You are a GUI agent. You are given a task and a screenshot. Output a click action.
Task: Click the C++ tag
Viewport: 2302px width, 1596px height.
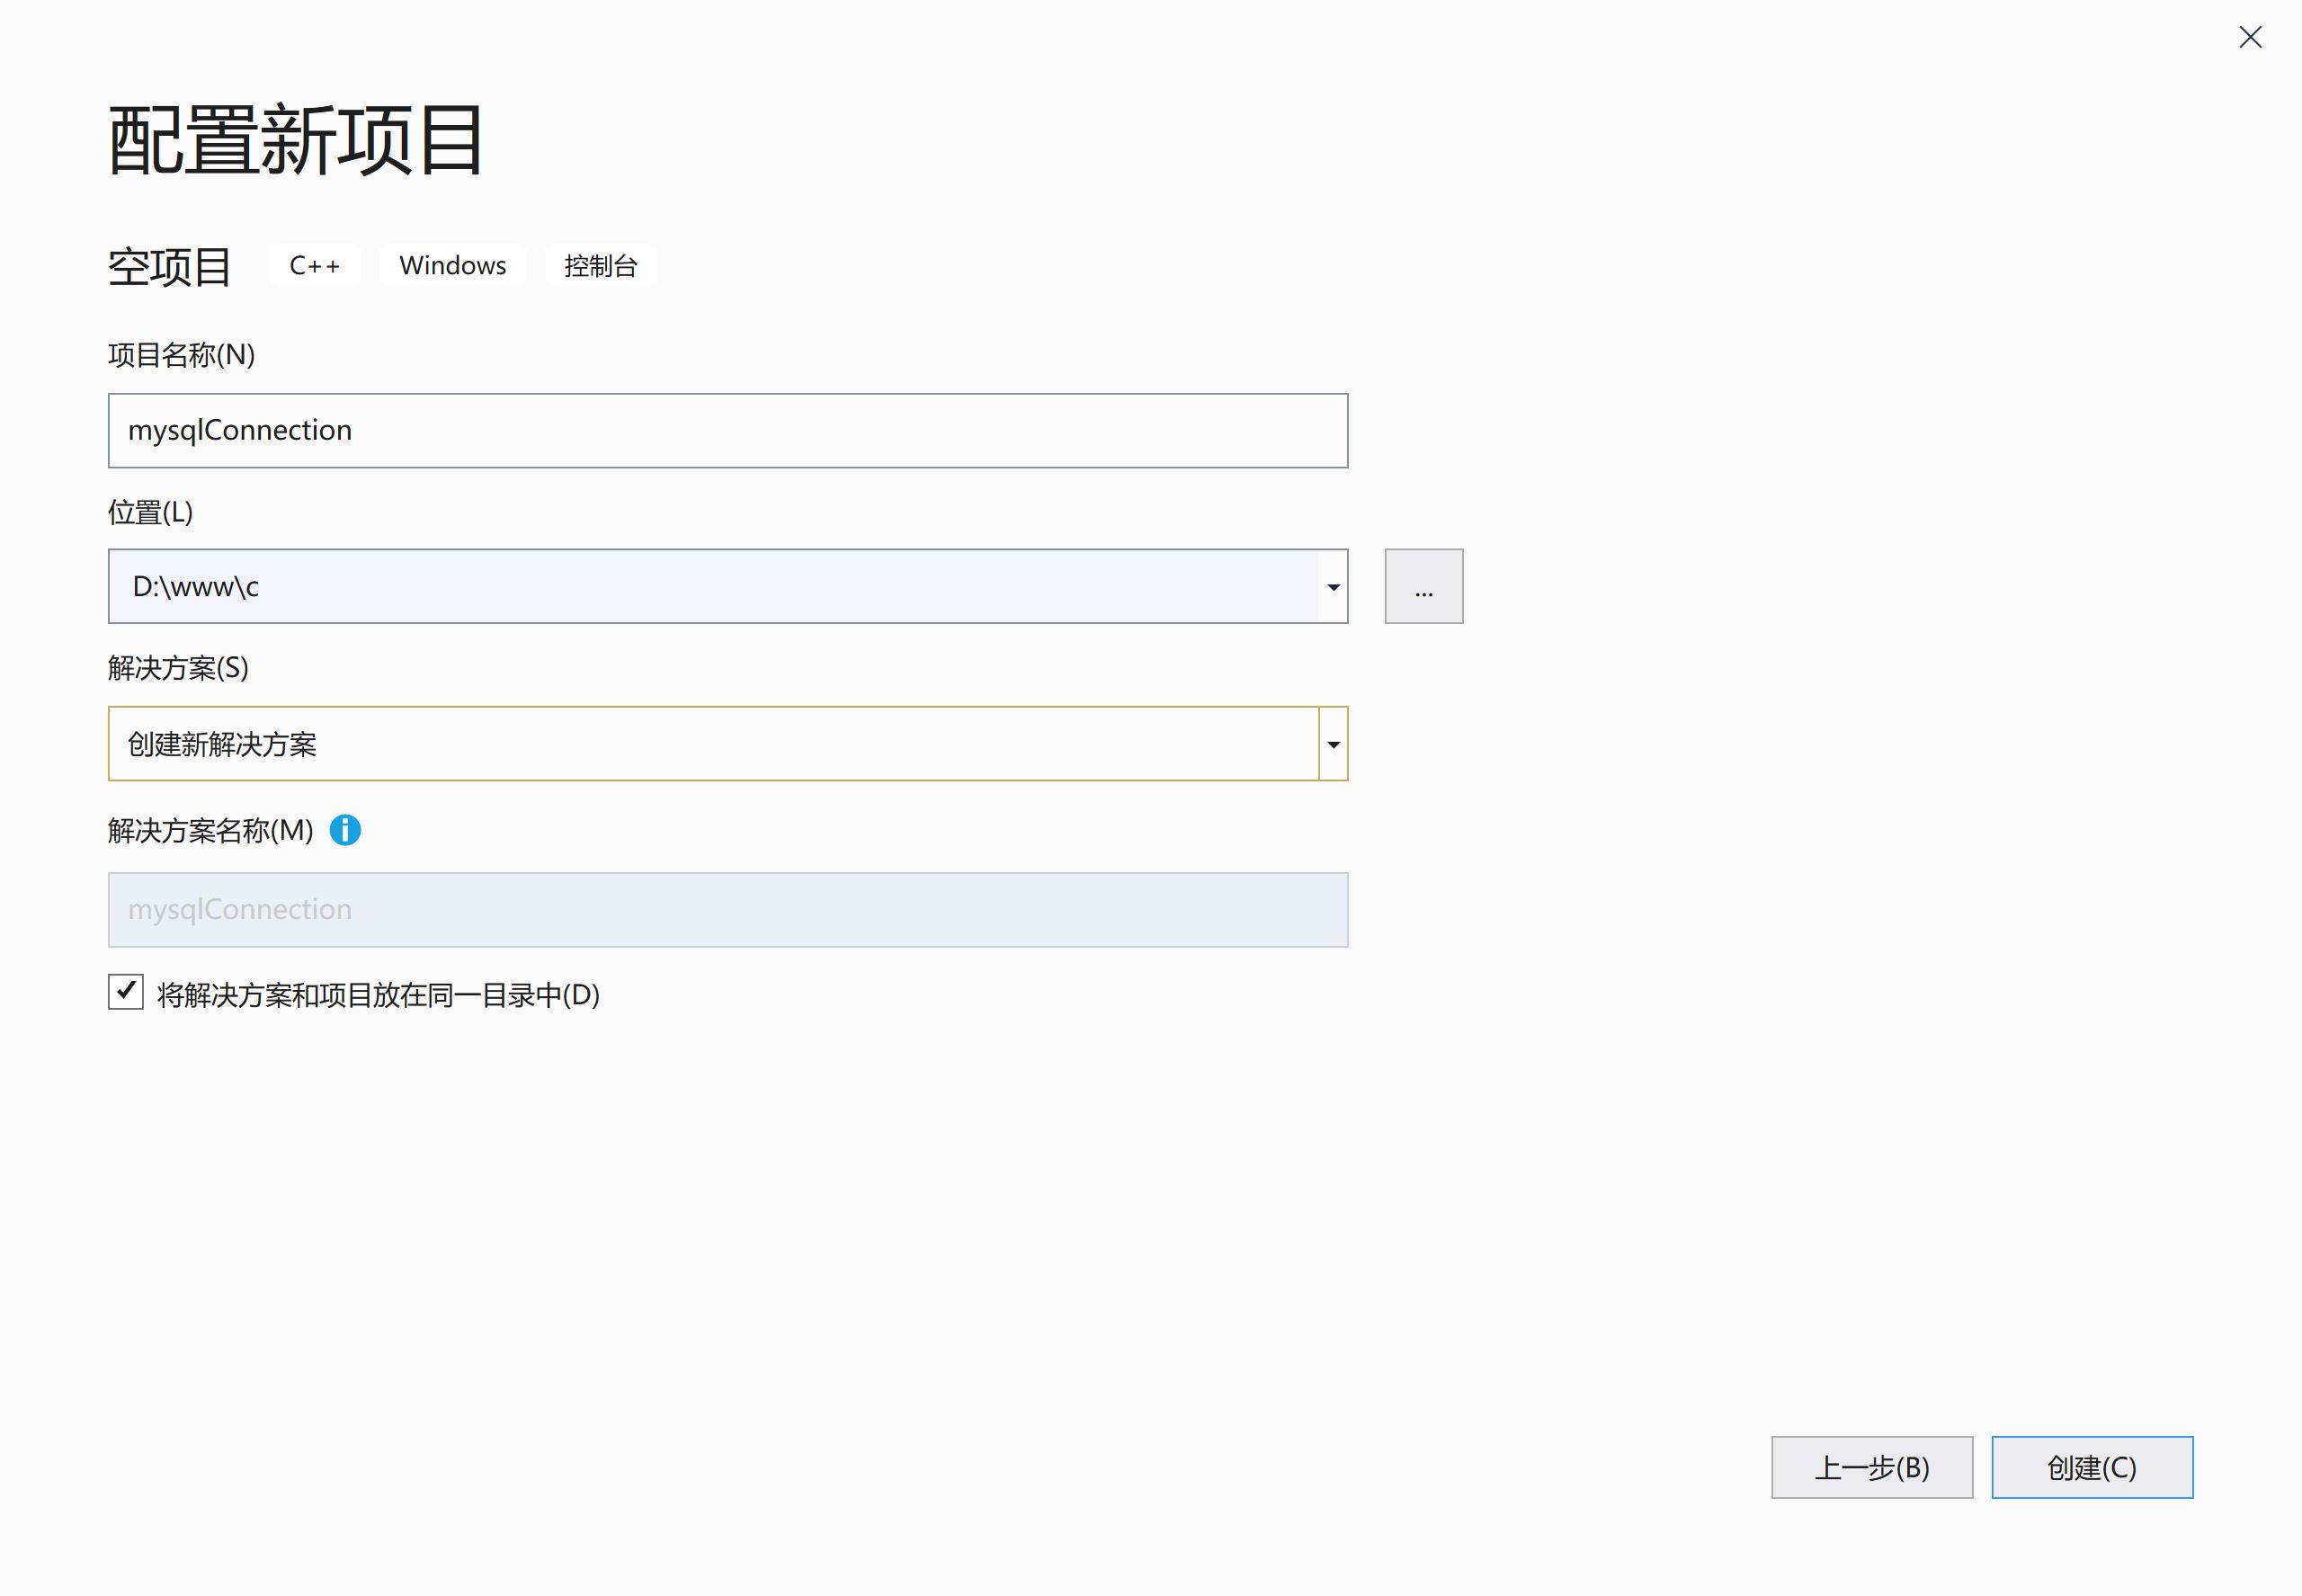314,266
